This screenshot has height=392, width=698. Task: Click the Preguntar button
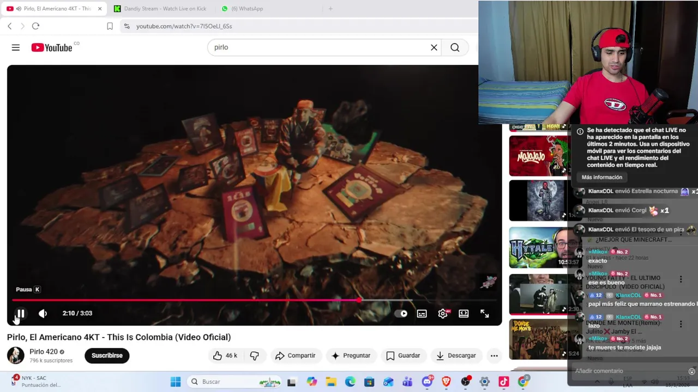tap(351, 356)
